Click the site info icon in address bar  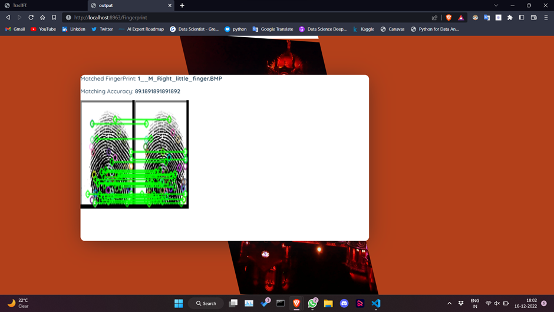68,17
